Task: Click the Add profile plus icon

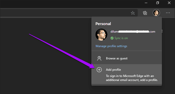Action: click(x=99, y=70)
